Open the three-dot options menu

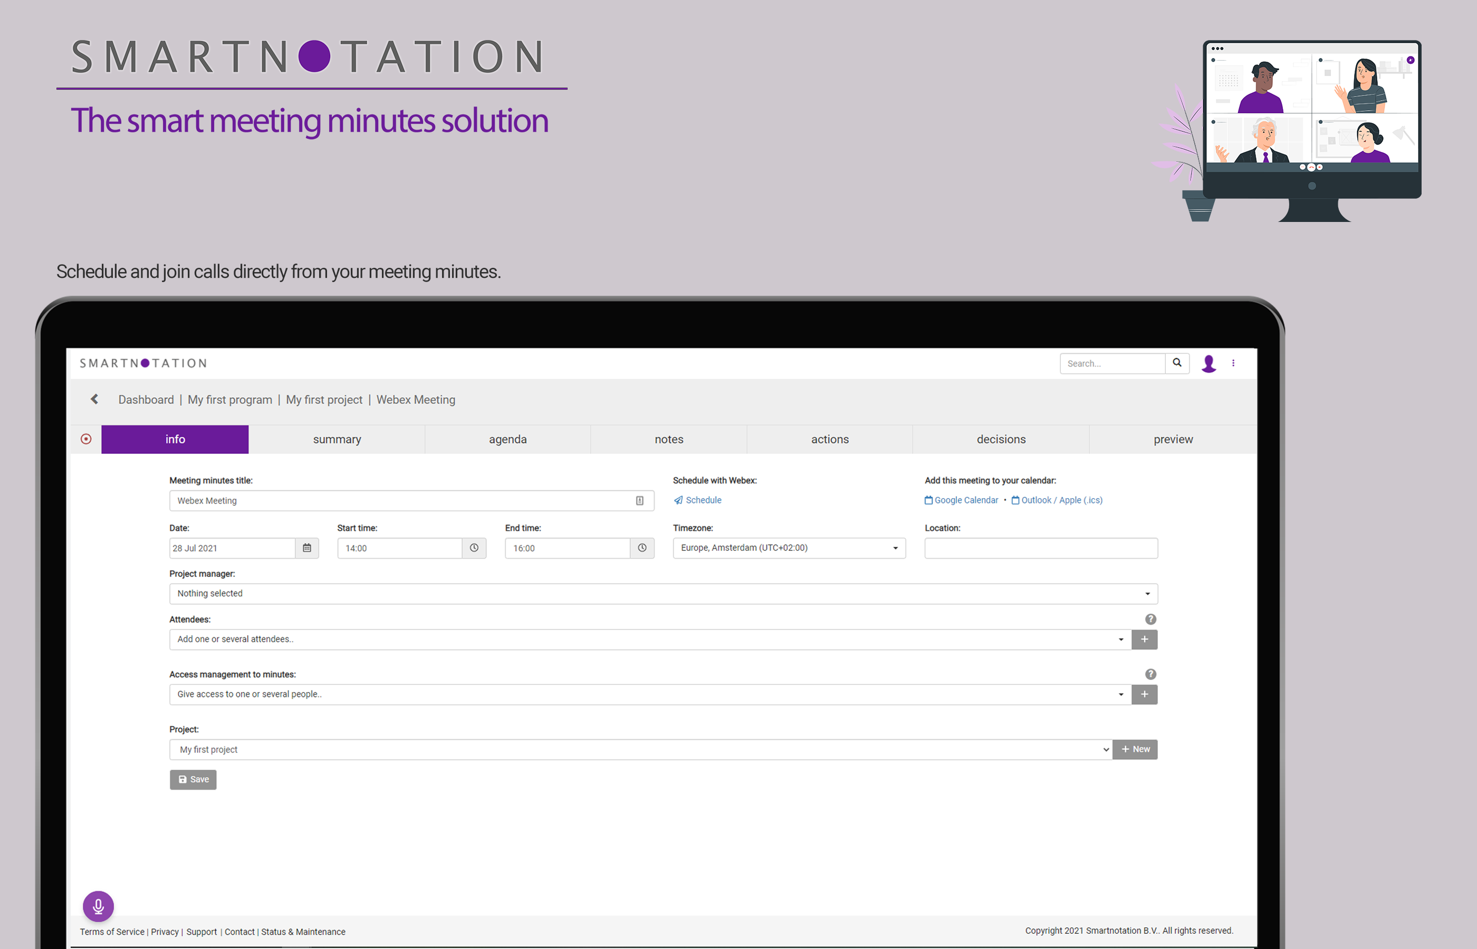point(1233,363)
